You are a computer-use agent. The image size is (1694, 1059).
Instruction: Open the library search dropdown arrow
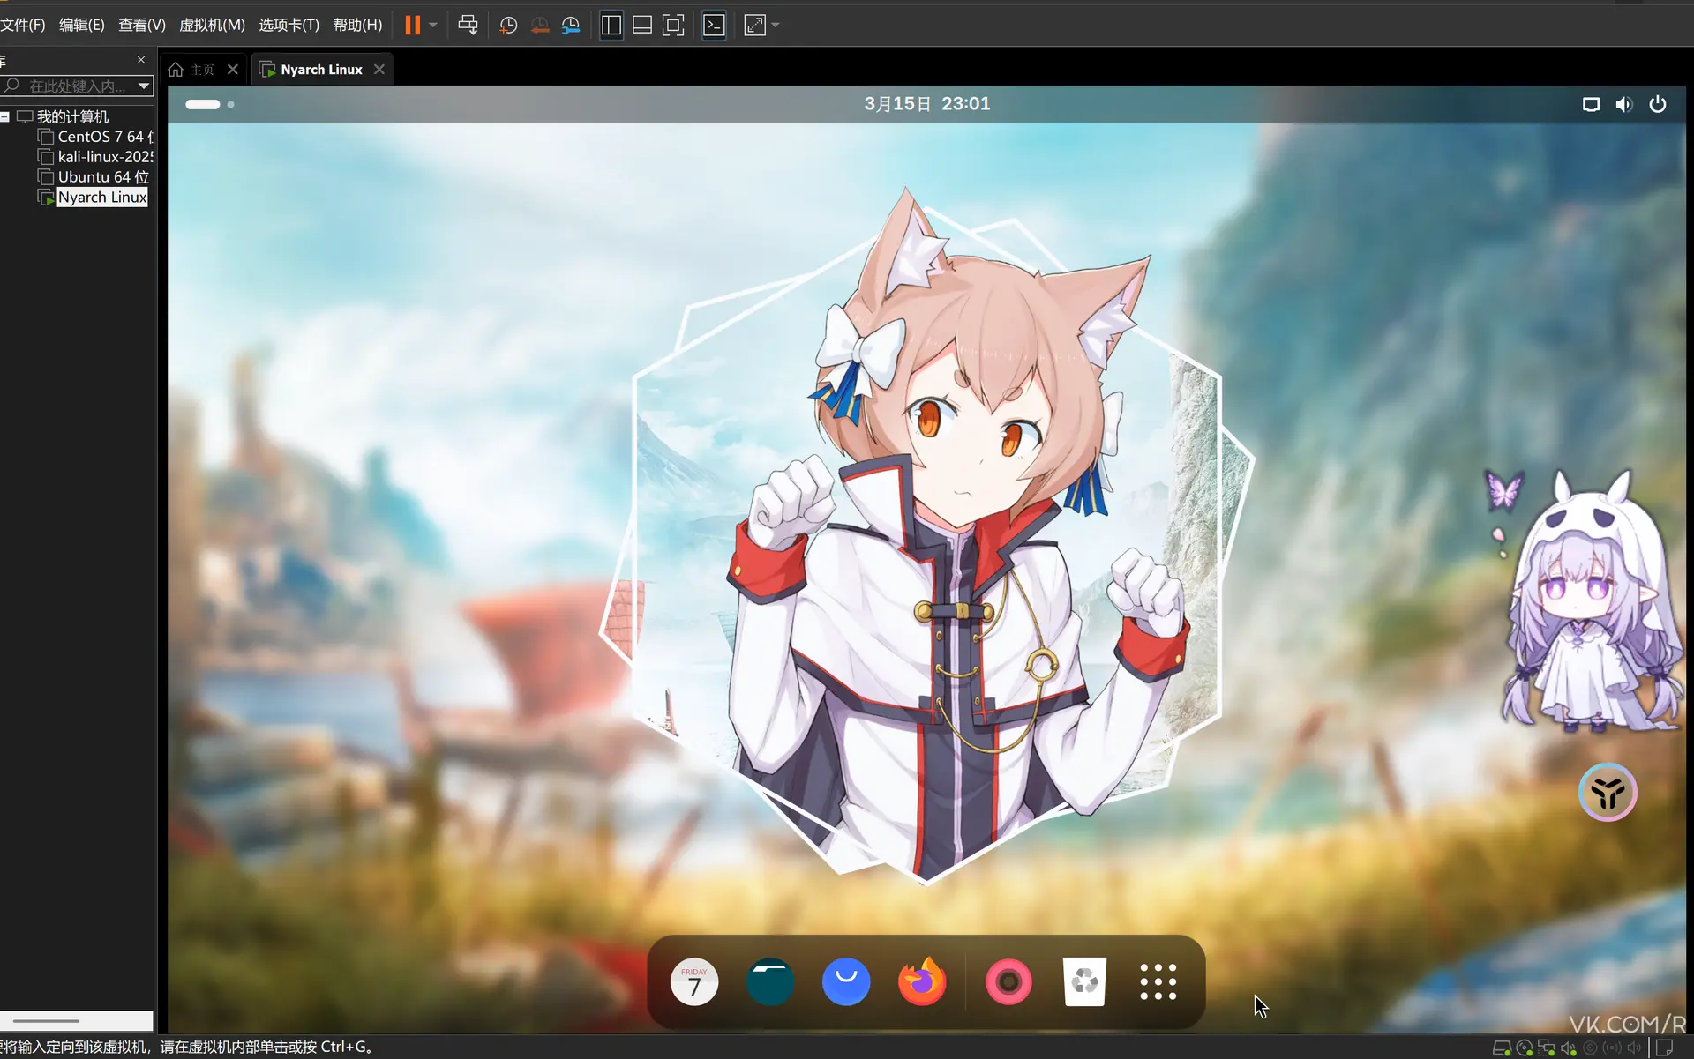(x=144, y=86)
